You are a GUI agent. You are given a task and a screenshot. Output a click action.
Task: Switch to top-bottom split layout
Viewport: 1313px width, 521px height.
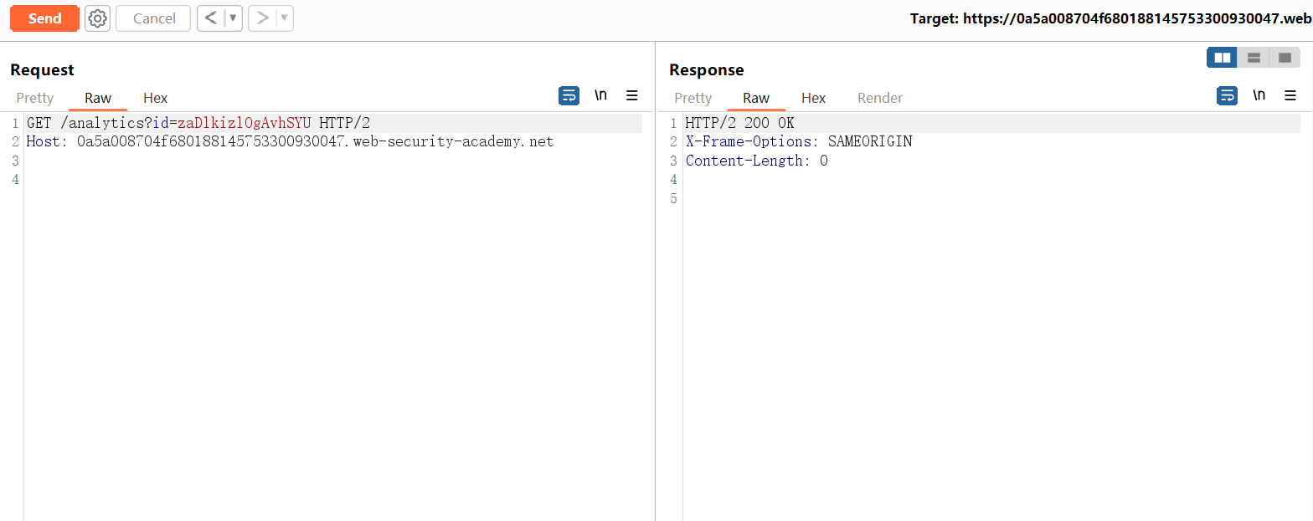pos(1254,58)
